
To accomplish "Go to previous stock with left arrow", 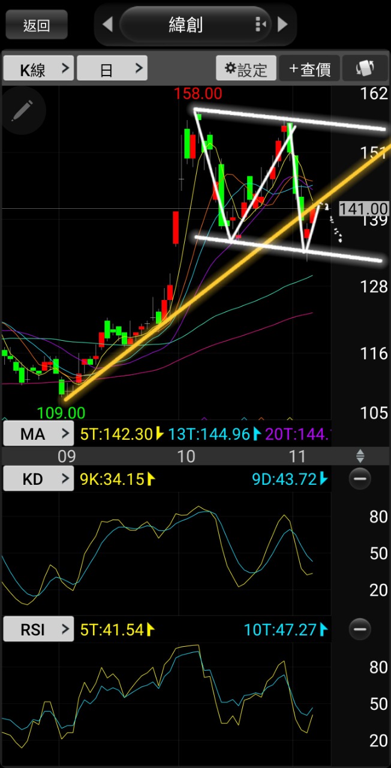I will (107, 25).
